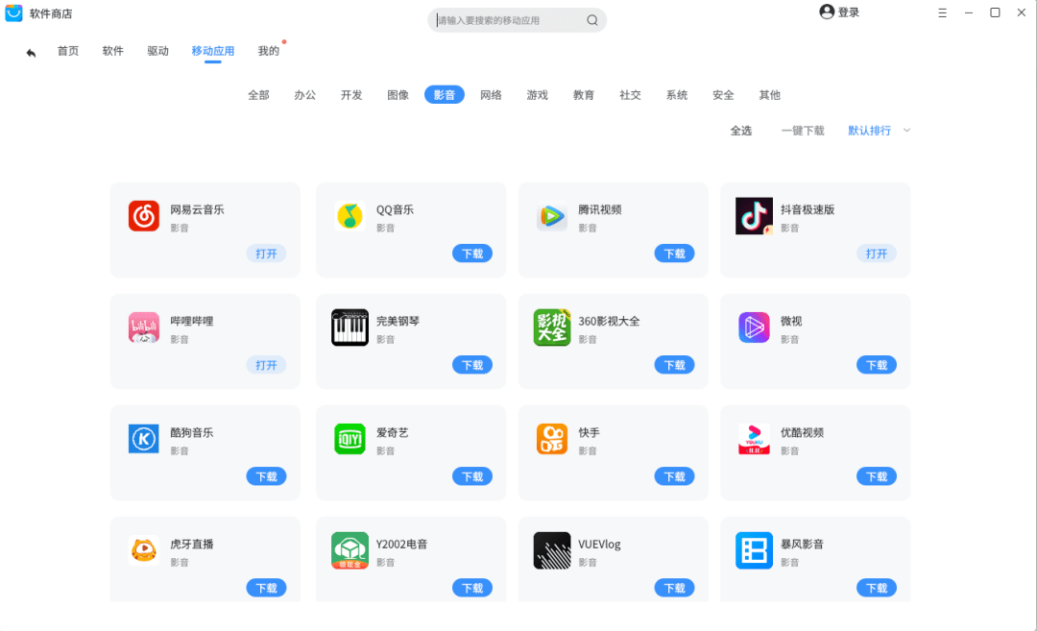Filter by 开发 category

click(351, 95)
